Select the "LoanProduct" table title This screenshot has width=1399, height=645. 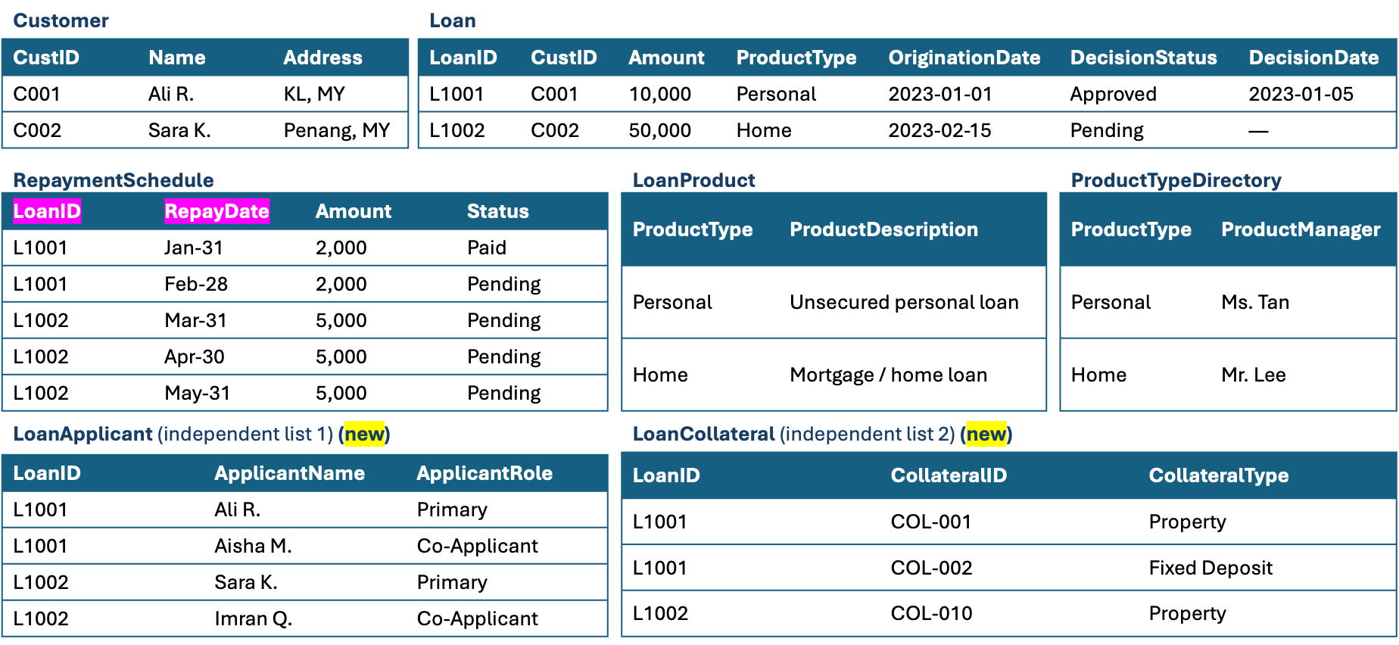[693, 180]
